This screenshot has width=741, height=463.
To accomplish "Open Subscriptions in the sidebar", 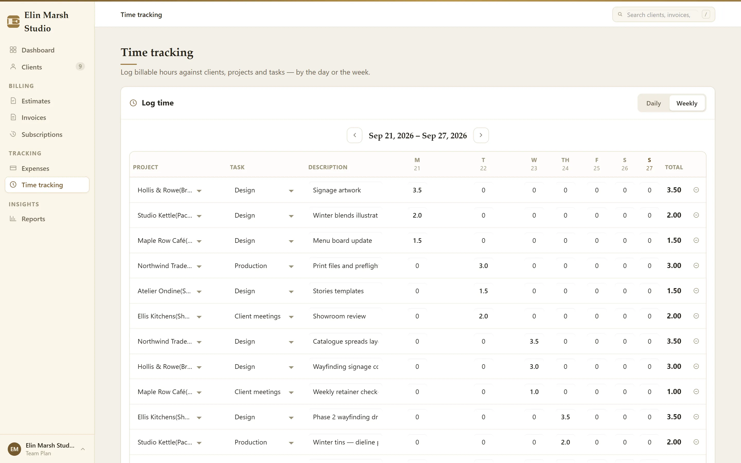I will click(47, 134).
